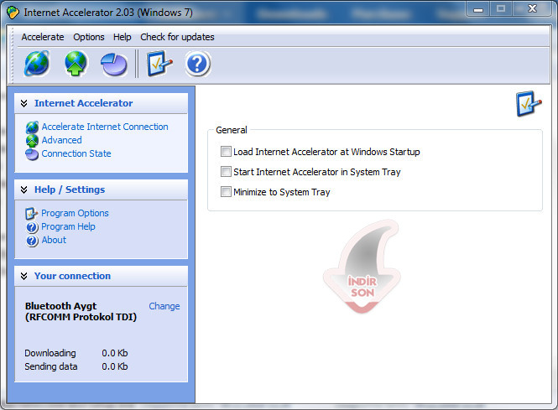Click the Help / Settings header title
The image size is (558, 410).
[x=70, y=189]
